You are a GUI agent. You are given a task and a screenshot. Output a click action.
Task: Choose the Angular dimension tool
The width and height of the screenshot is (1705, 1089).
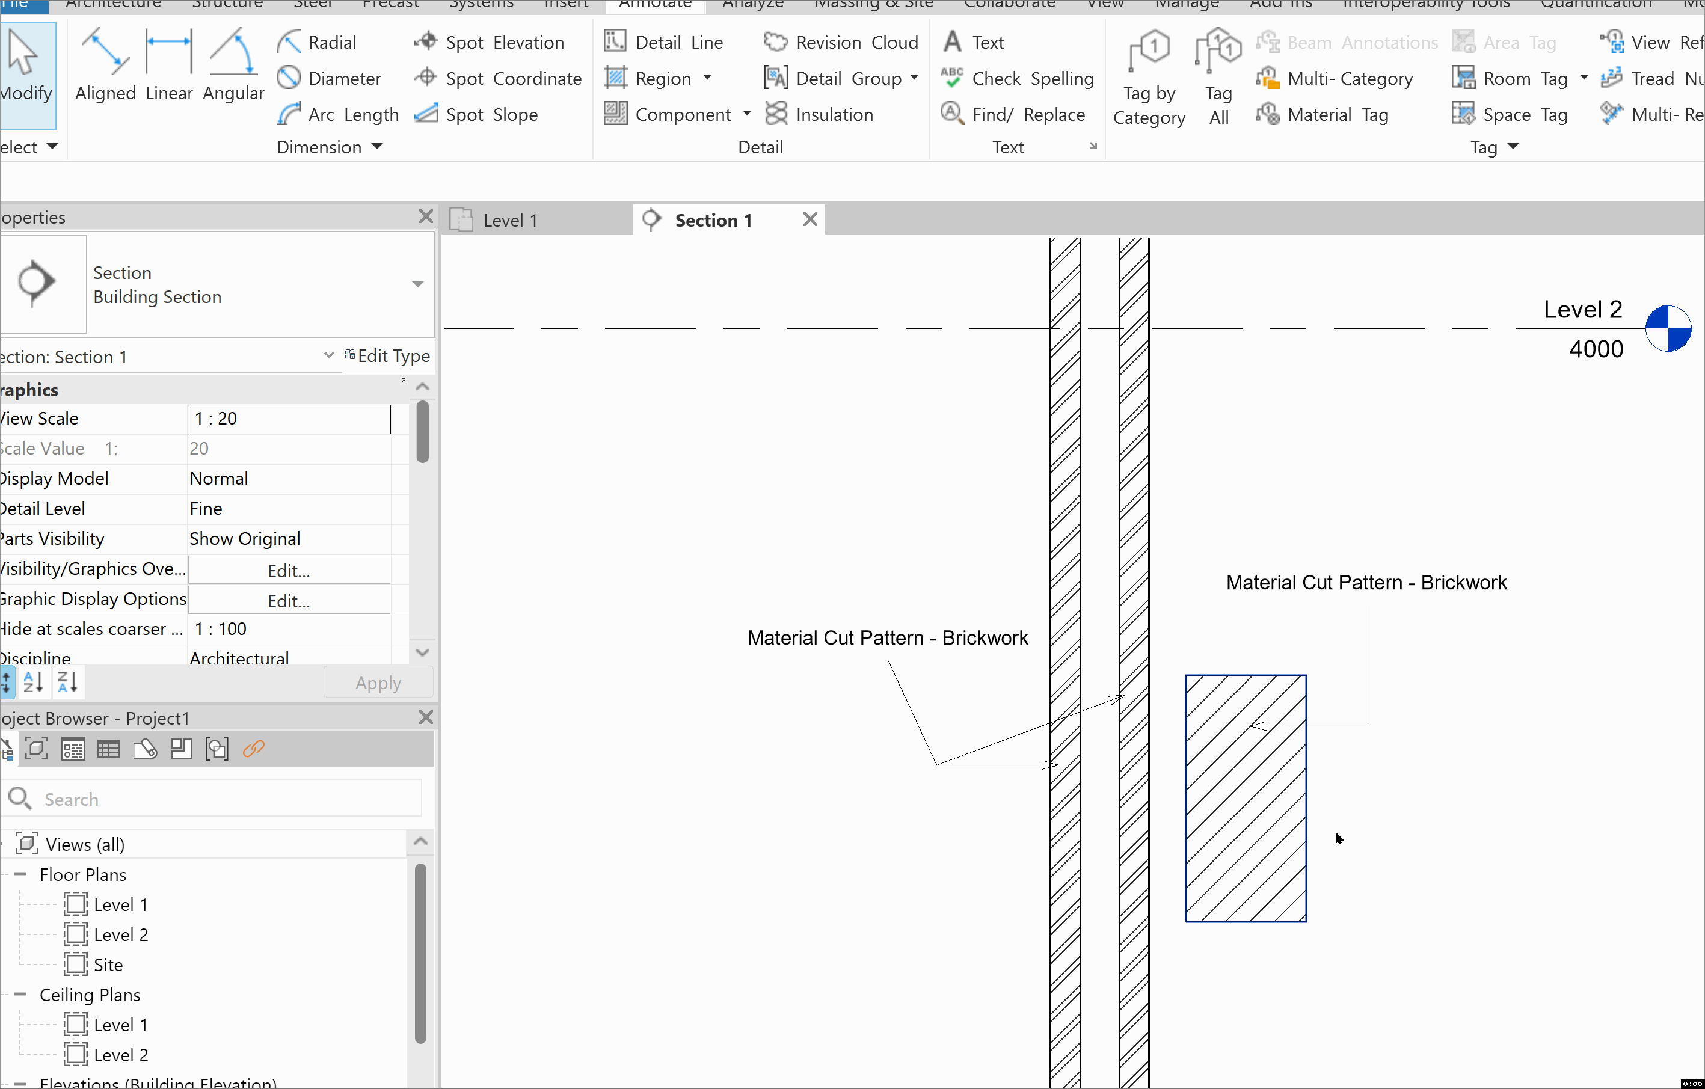(x=233, y=65)
